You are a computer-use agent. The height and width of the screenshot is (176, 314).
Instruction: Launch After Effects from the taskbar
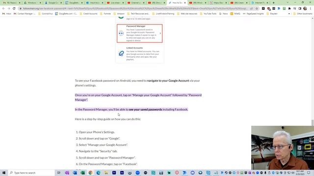pyautogui.click(x=122, y=173)
